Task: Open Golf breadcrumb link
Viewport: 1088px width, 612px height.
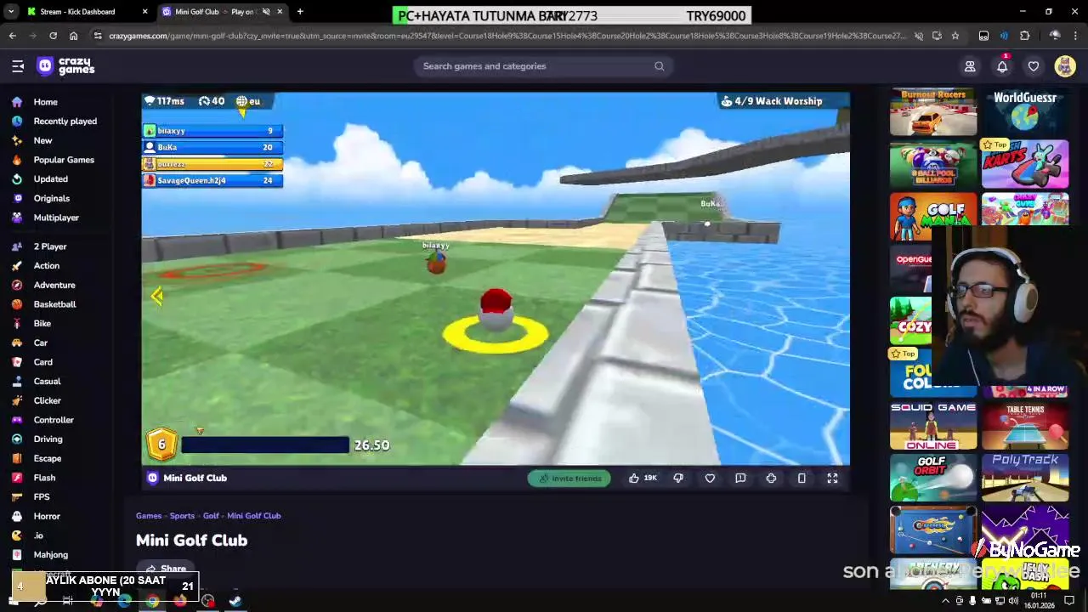Action: (211, 515)
